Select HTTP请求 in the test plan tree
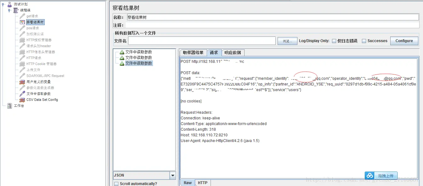The height and width of the screenshot is (186, 423). [34, 58]
